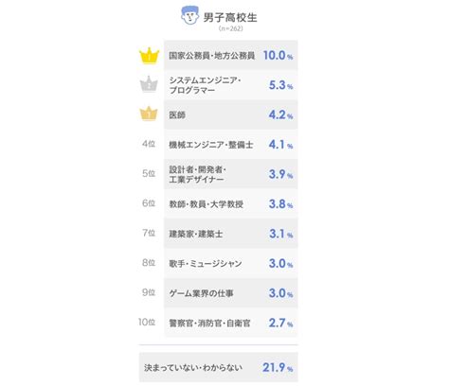Image resolution: width=449 pixels, height=386 pixels.
Task: Select the 設計者・開発者・工業デザイナー entry
Action: click(x=231, y=174)
